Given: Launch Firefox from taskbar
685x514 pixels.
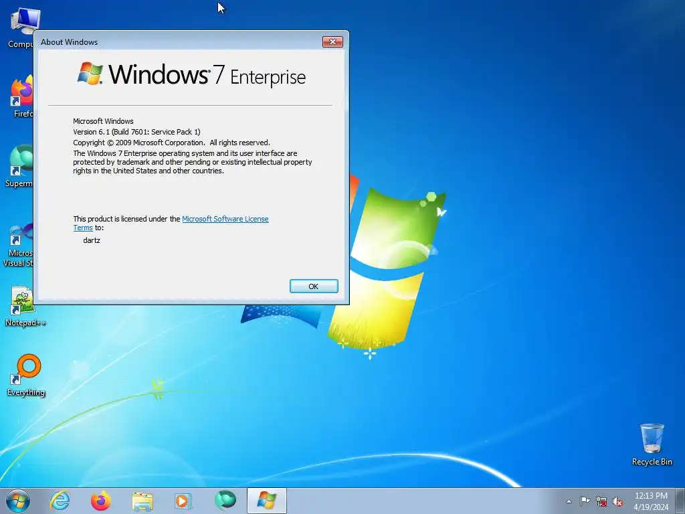Looking at the screenshot, I should (x=101, y=501).
